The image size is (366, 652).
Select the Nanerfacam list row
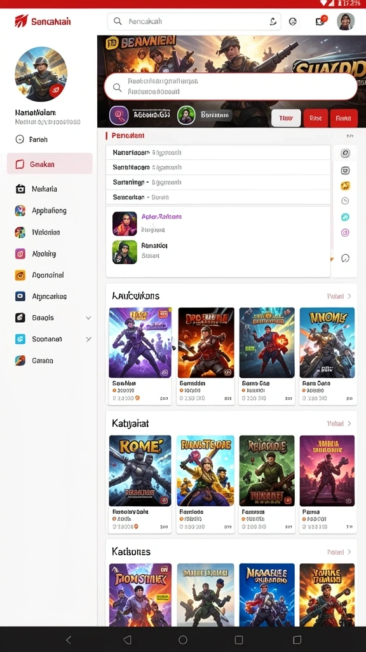[x=219, y=153]
